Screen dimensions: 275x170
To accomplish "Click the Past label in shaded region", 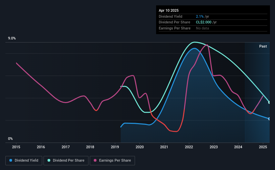I will (263, 46).
